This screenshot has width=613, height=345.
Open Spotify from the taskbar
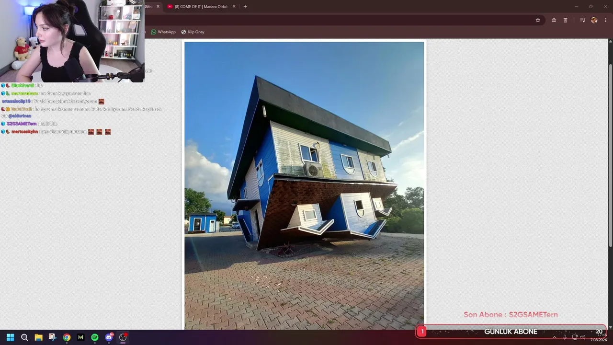pyautogui.click(x=95, y=337)
